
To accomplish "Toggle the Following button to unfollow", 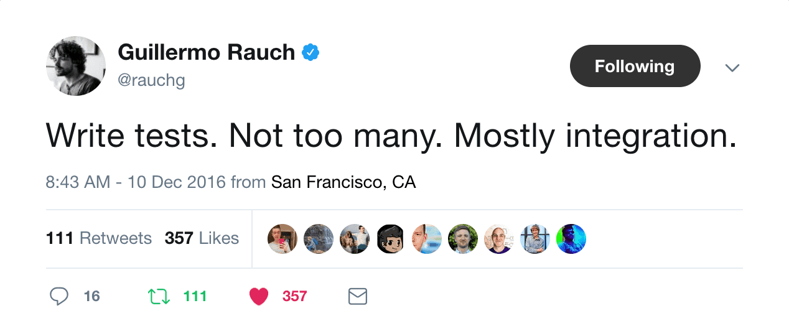I will (x=635, y=66).
